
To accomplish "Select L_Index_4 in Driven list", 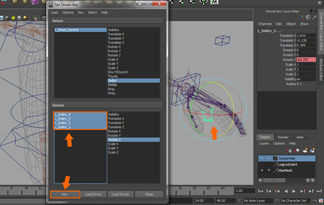I will click(x=80, y=114).
